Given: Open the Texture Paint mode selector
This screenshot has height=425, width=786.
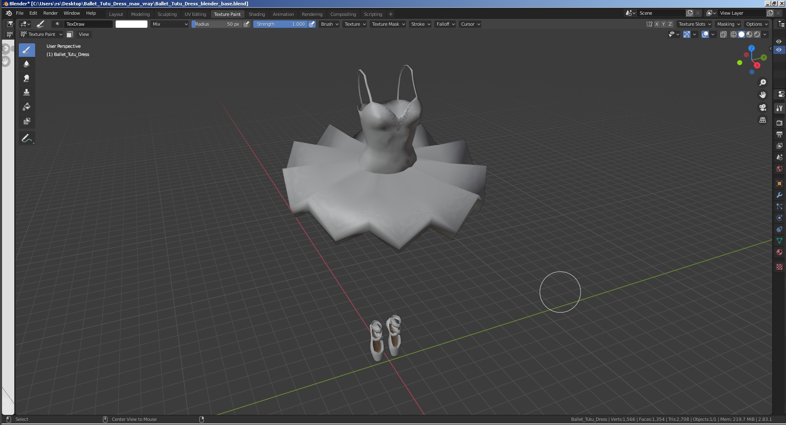Looking at the screenshot, I should [42, 34].
